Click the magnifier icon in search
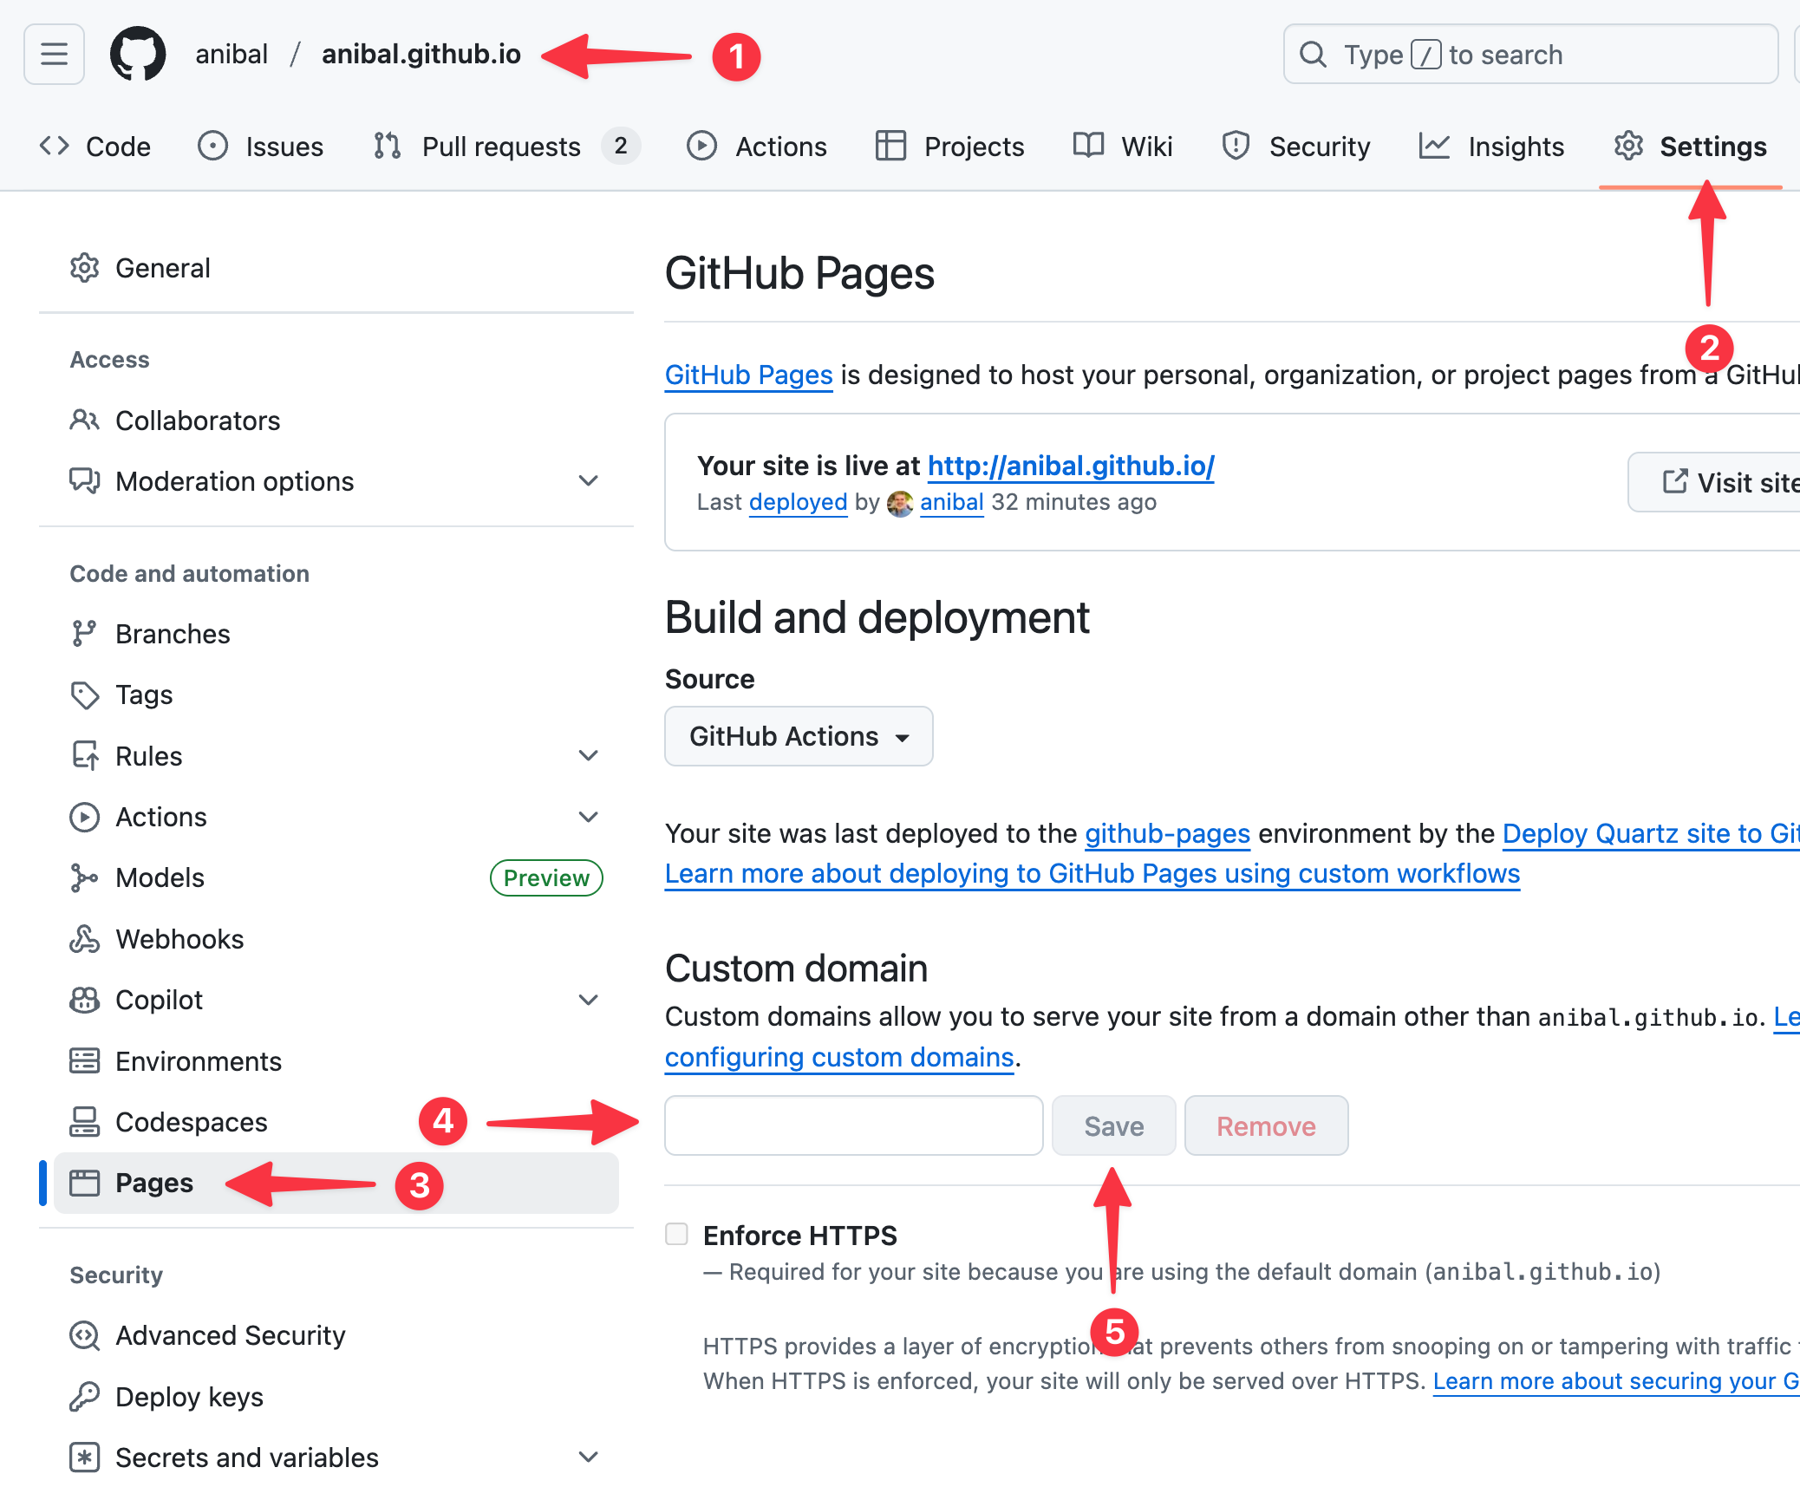 (1314, 55)
